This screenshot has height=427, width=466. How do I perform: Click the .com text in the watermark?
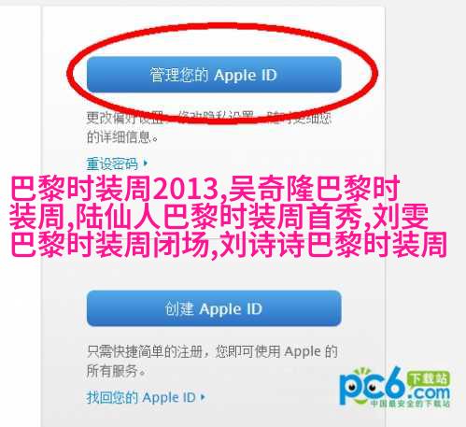point(430,393)
